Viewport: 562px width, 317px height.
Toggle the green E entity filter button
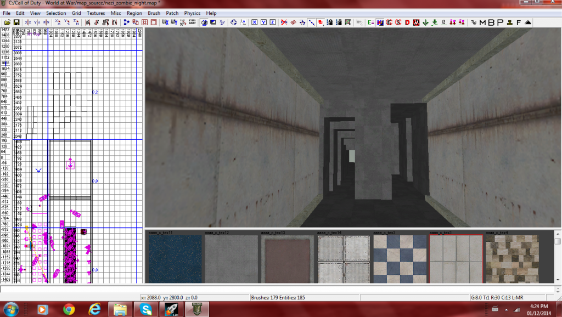coord(371,22)
